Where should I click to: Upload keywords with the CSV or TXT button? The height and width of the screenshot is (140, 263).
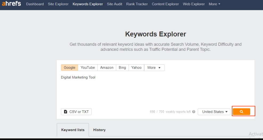point(76,112)
